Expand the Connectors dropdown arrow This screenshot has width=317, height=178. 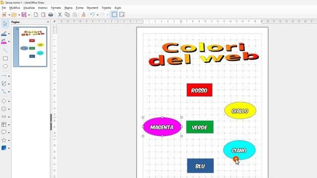[x=9, y=92]
